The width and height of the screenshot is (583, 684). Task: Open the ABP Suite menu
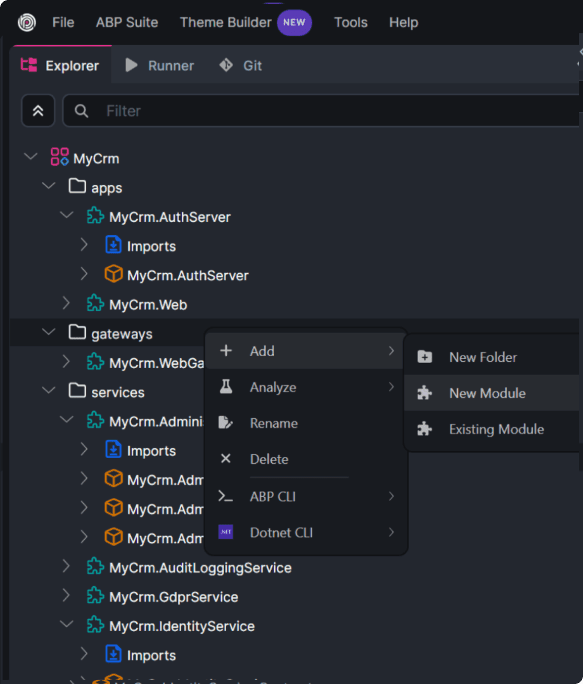[127, 22]
